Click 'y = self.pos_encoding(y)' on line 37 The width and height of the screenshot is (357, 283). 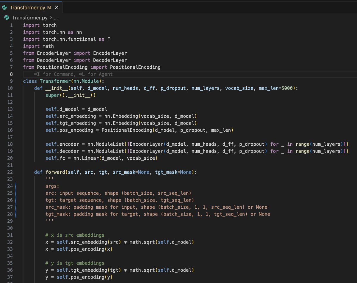coord(79,277)
